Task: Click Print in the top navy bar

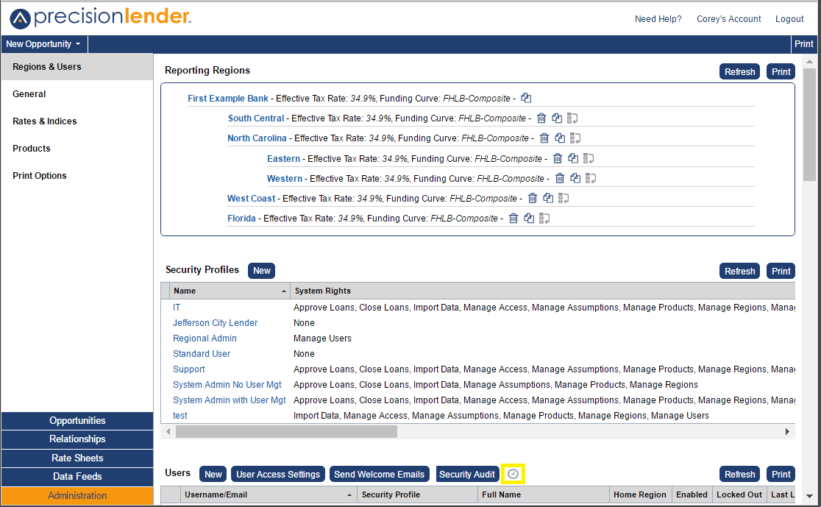Action: (804, 44)
